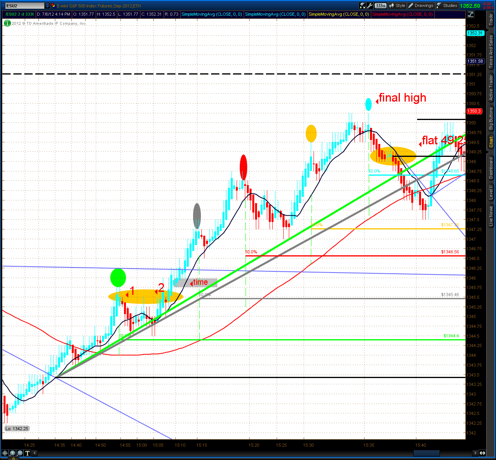Click the 1350.3 red price label on axis

(474, 111)
